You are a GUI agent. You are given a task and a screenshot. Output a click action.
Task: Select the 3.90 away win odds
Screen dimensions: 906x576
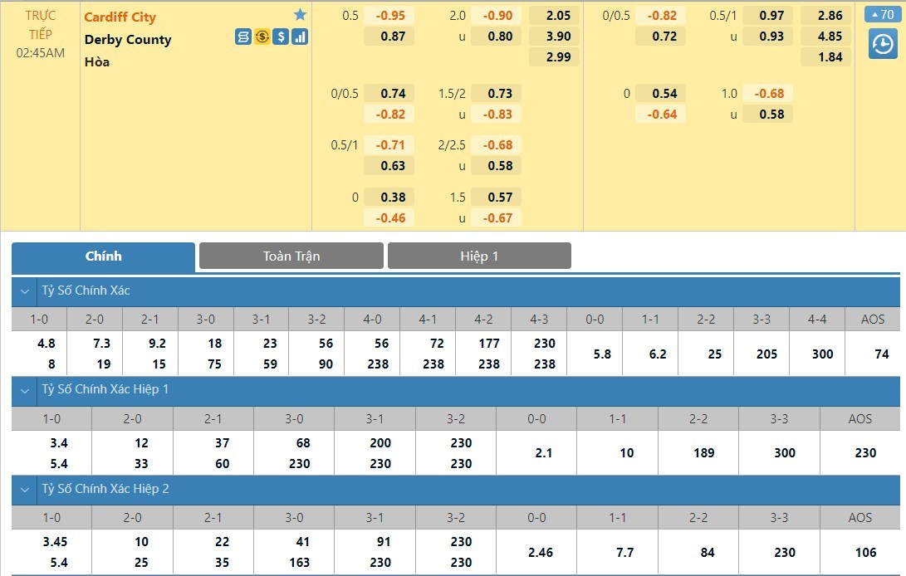point(555,37)
